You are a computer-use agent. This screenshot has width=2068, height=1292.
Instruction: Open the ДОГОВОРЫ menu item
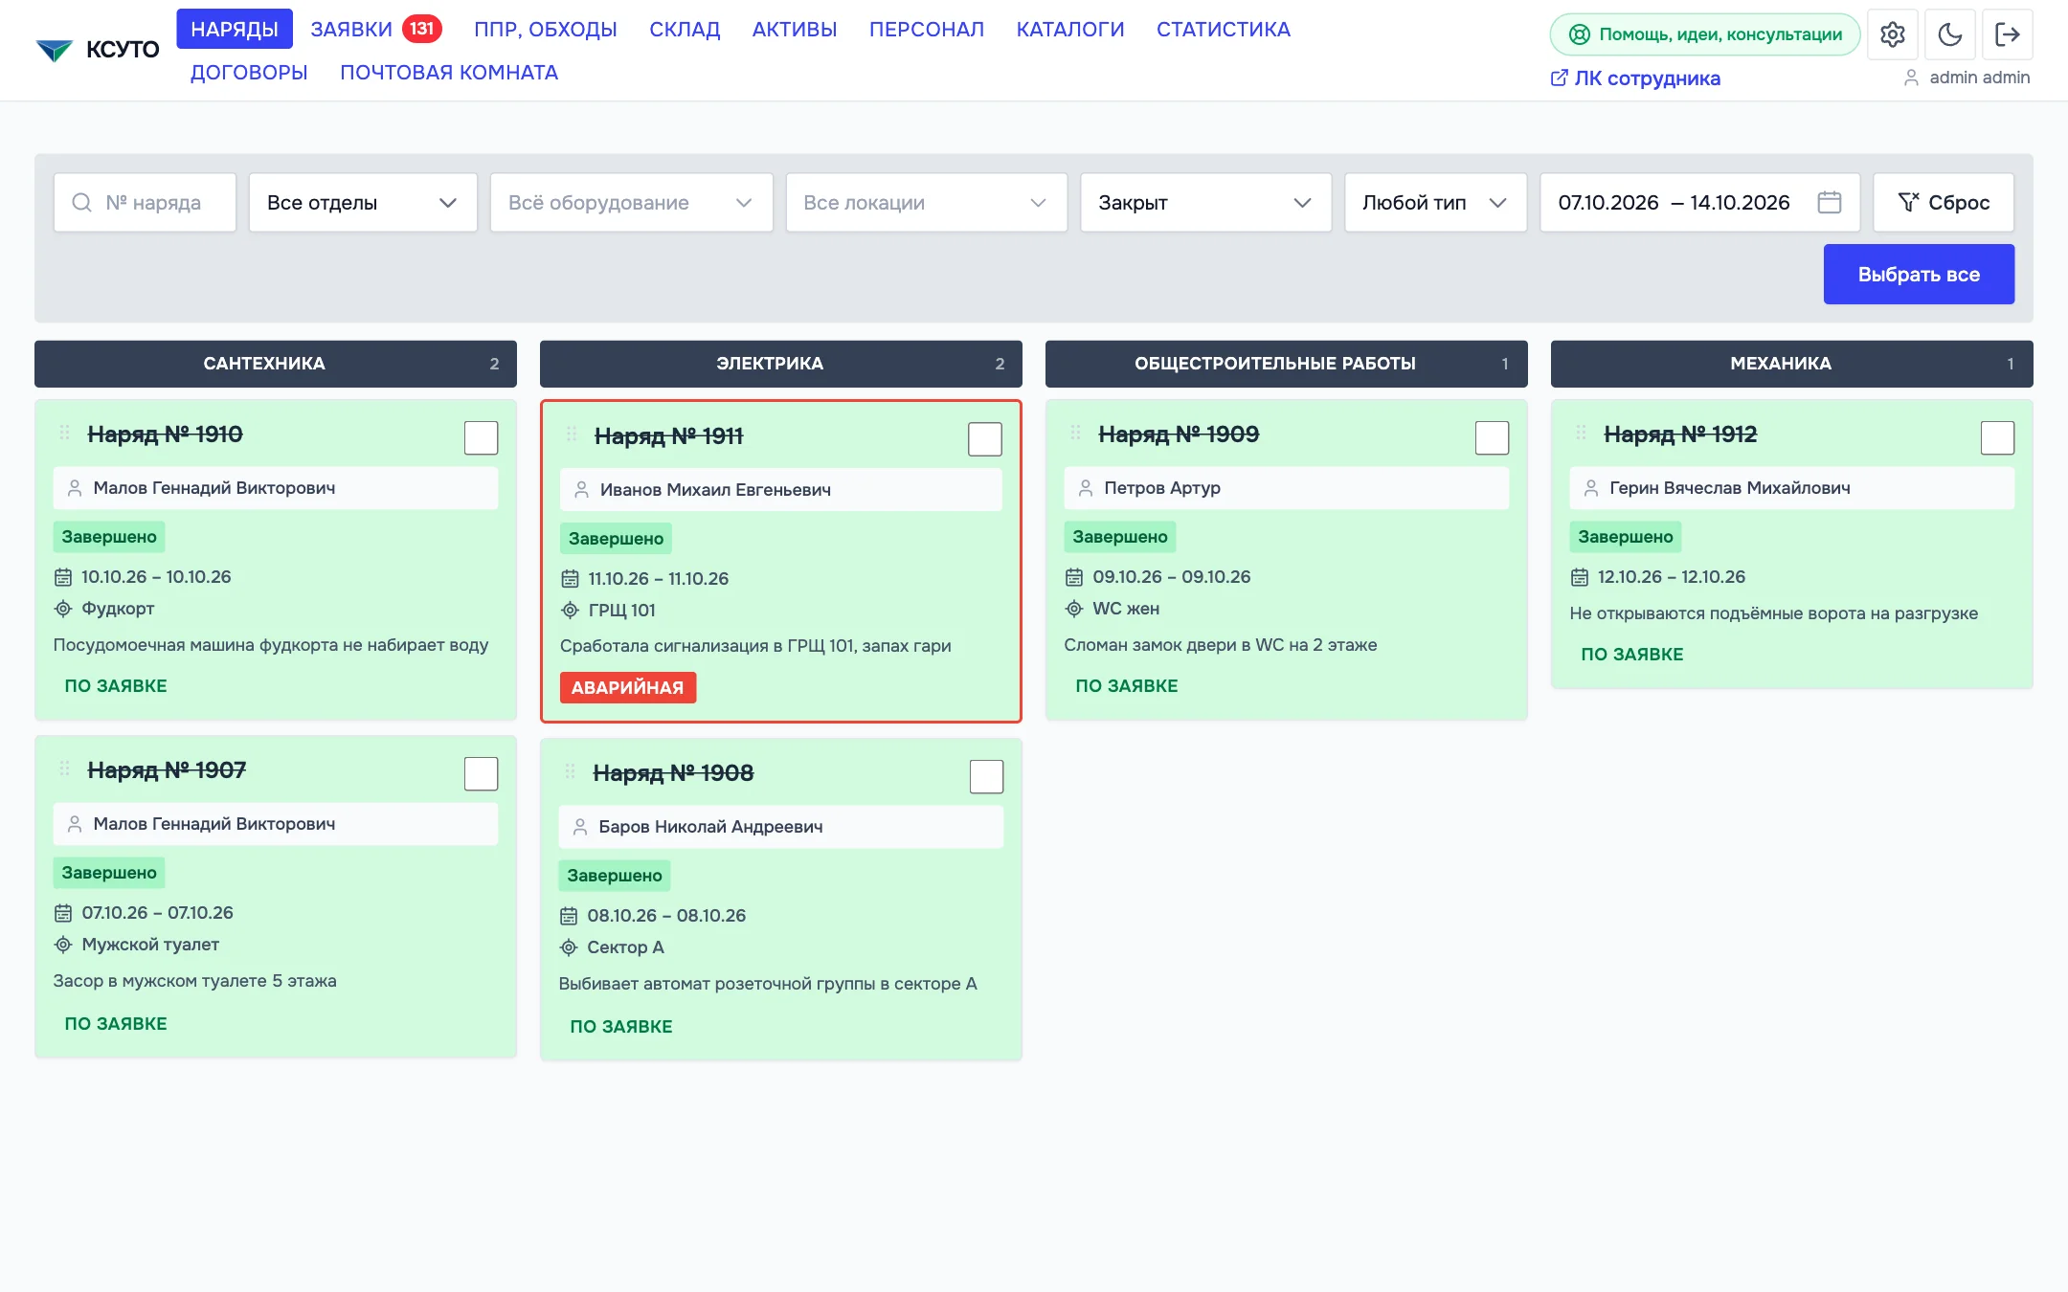(249, 72)
